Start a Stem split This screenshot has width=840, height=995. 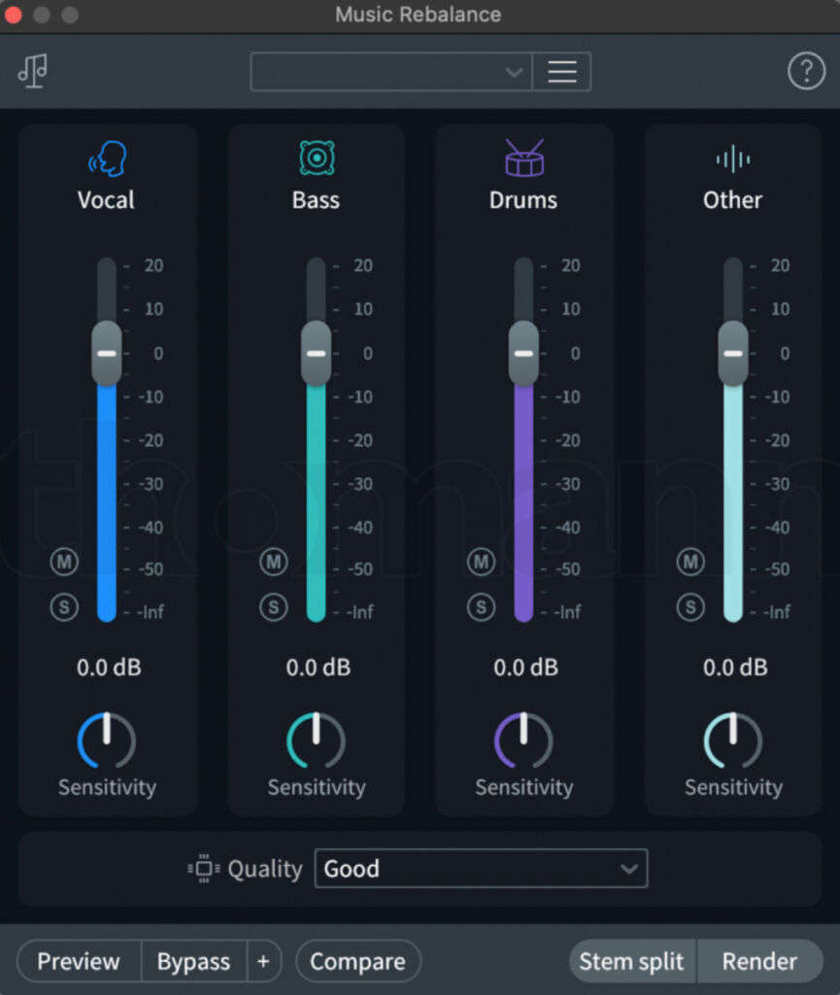click(x=631, y=961)
